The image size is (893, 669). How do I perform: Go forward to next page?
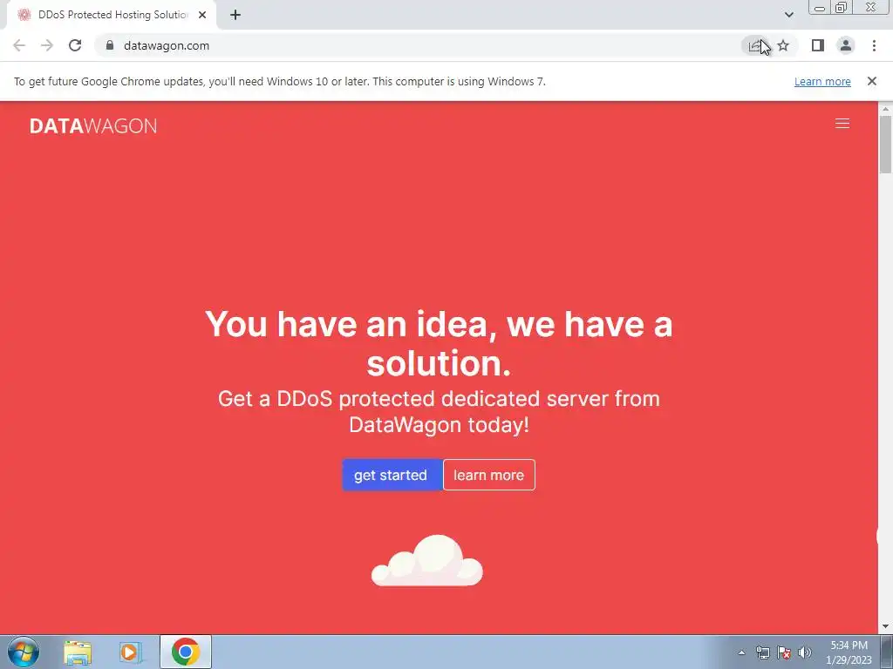coord(47,45)
